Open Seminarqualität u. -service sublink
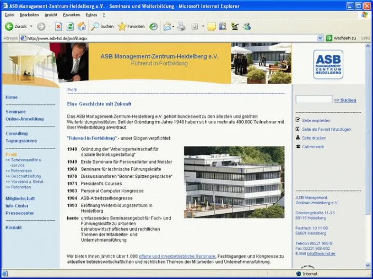Viewport: 373px width, 279px height. coord(24,163)
